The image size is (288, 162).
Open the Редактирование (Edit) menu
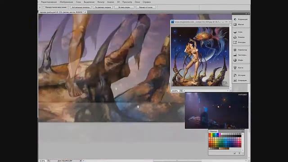pos(49,2)
